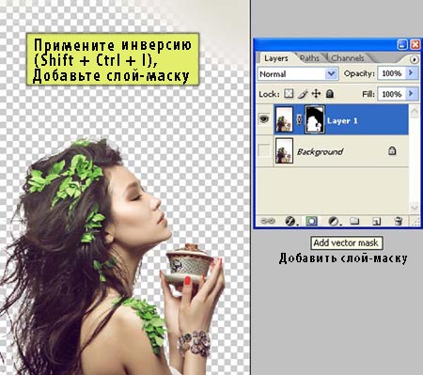
Task: Open the Layers panel options menu
Action: click(414, 59)
